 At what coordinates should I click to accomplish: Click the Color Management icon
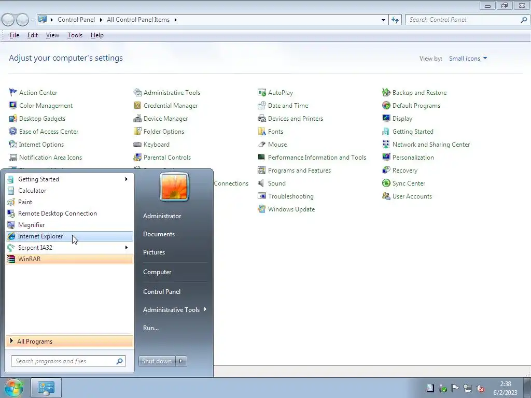(13, 105)
